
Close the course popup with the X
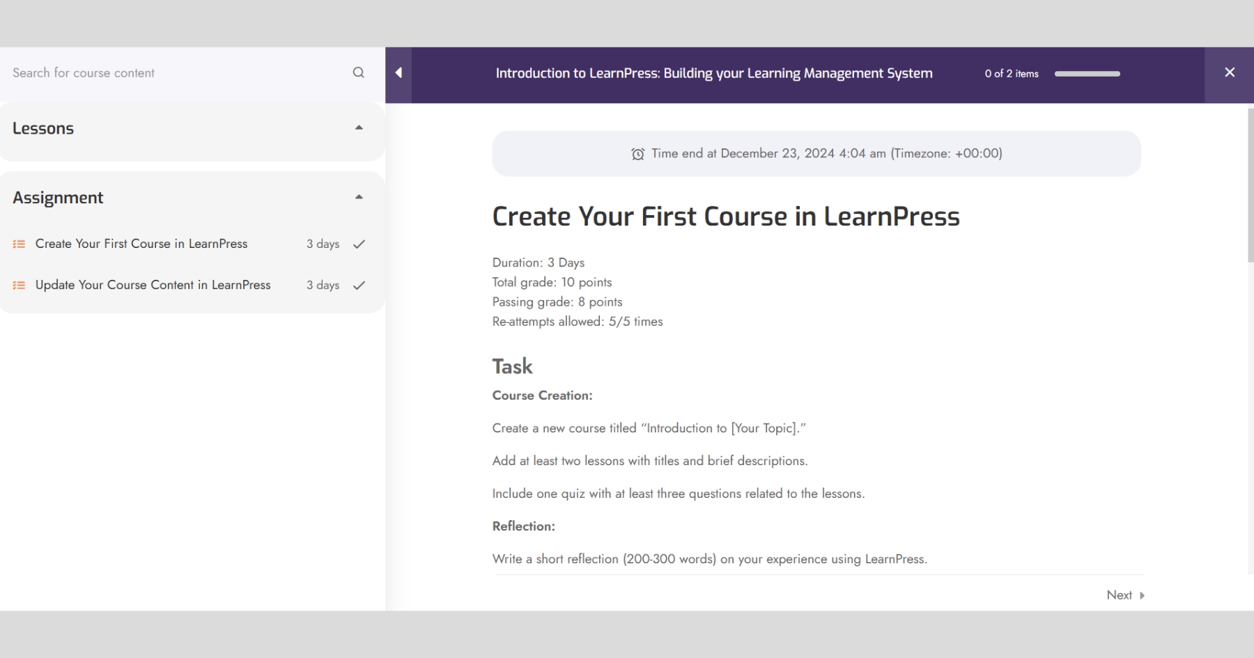tap(1230, 72)
